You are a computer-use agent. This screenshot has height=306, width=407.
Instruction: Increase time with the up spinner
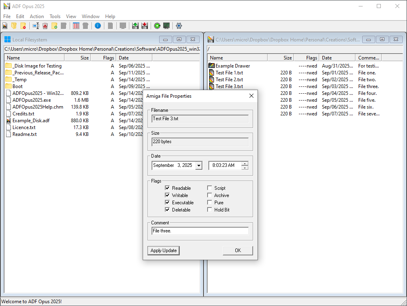point(245,164)
